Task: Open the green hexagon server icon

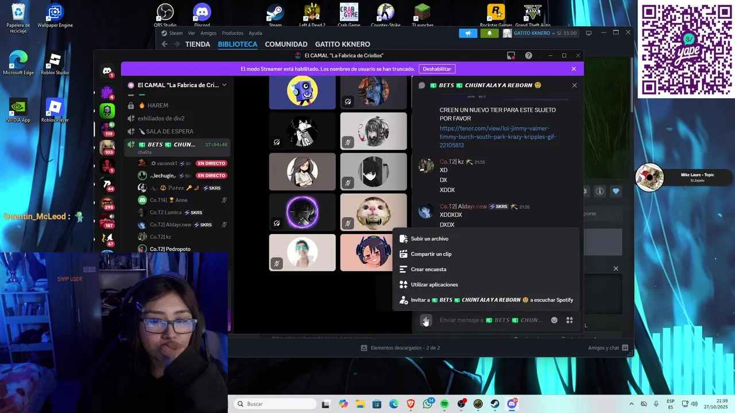Action: point(107,110)
